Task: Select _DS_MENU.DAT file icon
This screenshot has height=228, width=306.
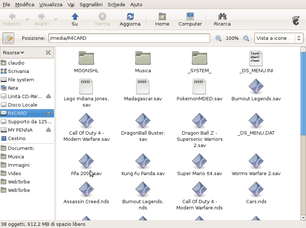Action: pyautogui.click(x=256, y=121)
